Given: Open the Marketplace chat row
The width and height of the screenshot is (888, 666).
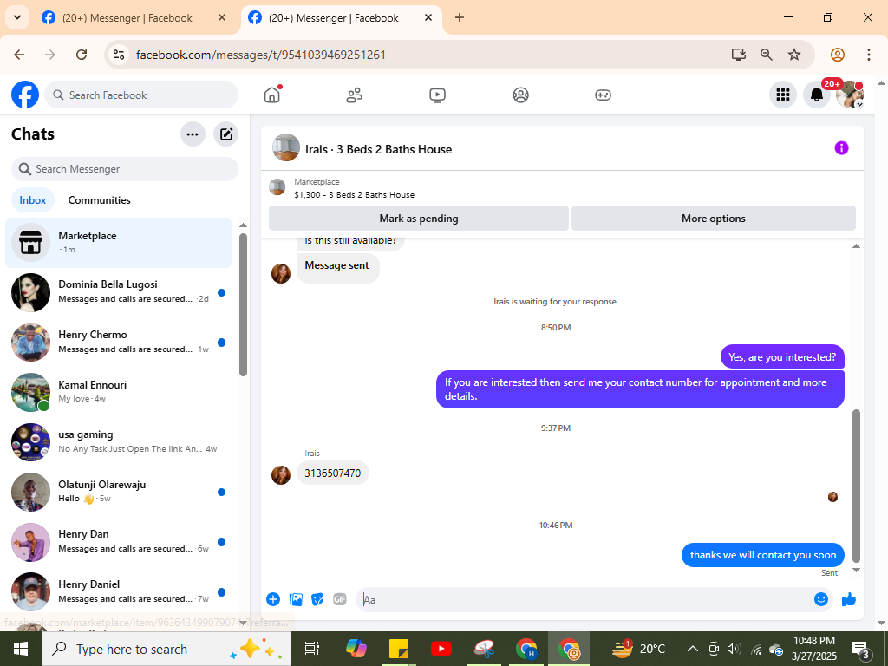Looking at the screenshot, I should tap(118, 243).
